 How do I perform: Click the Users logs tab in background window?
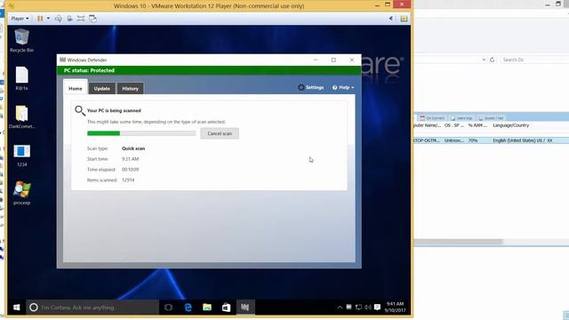tap(461, 118)
